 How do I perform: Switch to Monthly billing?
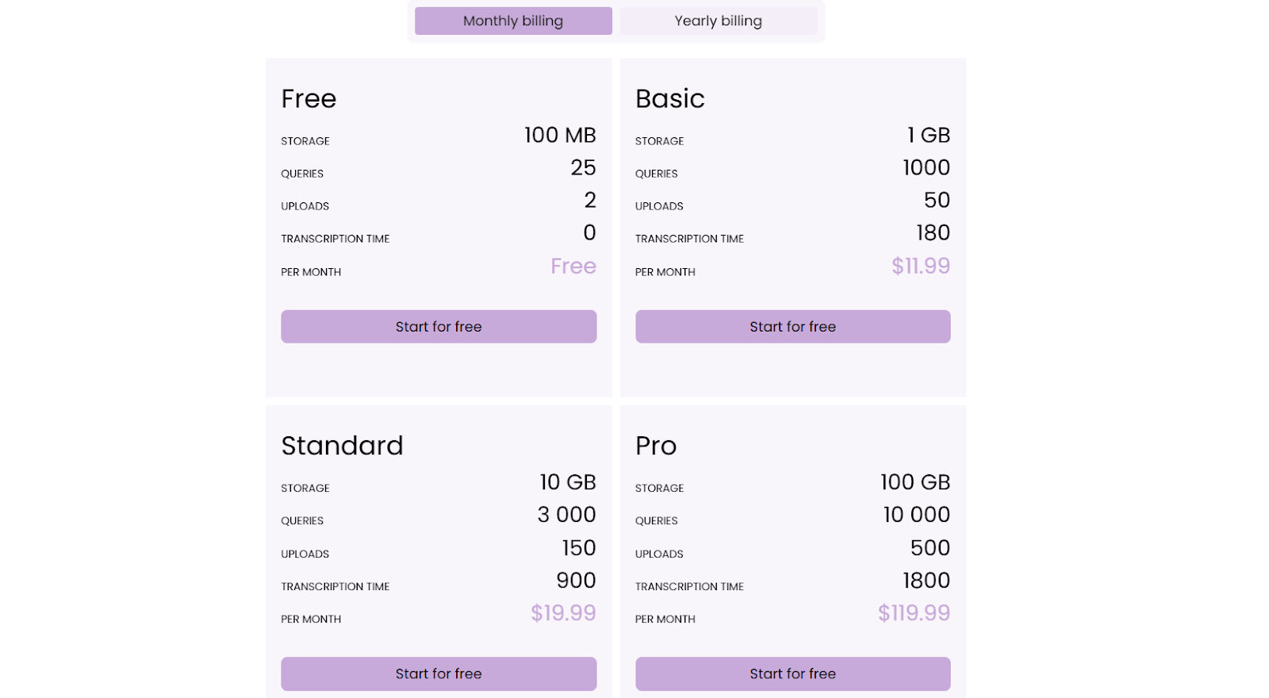click(513, 21)
